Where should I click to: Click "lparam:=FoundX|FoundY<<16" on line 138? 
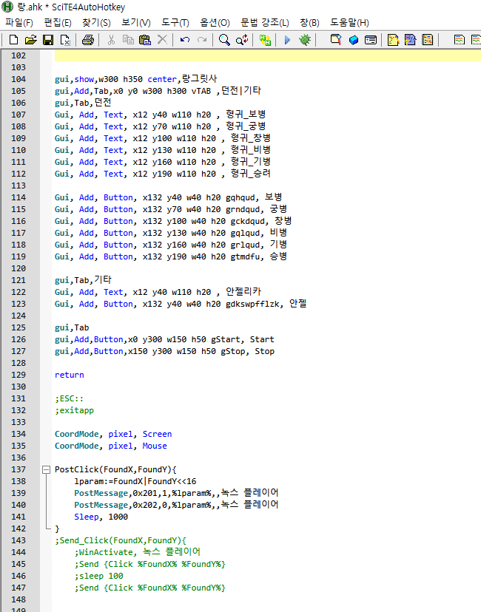click(135, 481)
